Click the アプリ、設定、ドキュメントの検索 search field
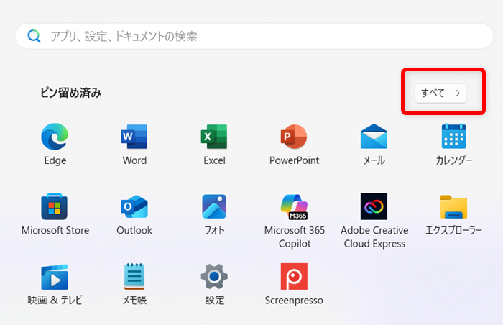This screenshot has width=503, height=325. pos(259,35)
